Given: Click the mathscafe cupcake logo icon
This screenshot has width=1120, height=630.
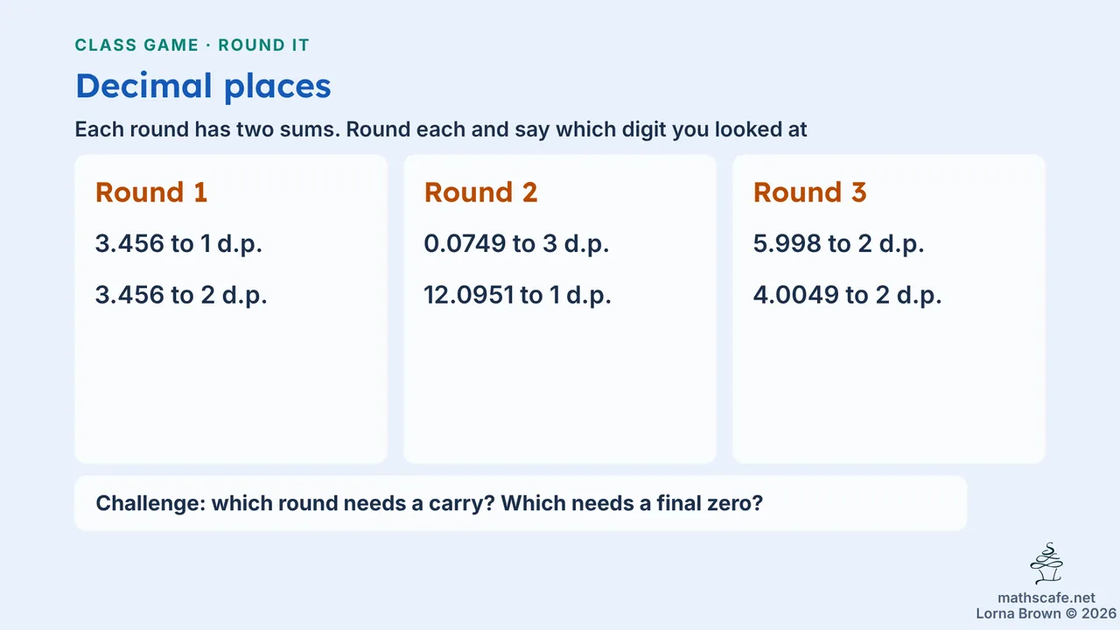Looking at the screenshot, I should tap(1046, 563).
